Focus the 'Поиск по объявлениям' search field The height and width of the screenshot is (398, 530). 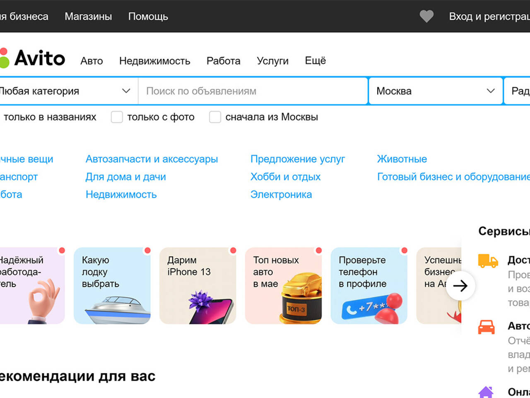point(253,91)
